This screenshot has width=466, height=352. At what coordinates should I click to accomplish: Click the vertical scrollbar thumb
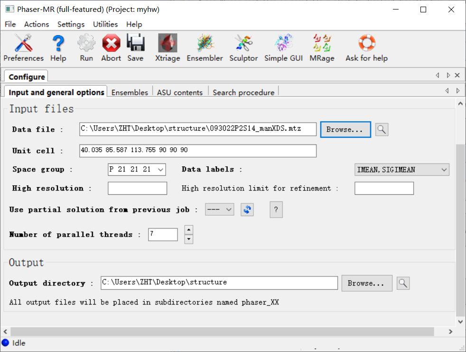pos(460,230)
